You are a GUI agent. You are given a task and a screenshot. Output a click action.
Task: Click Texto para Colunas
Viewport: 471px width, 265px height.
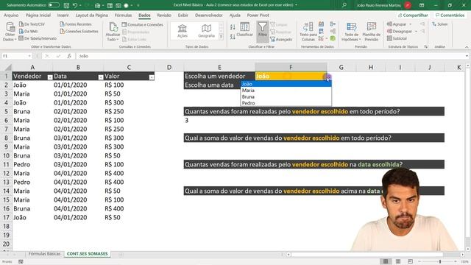click(x=308, y=31)
